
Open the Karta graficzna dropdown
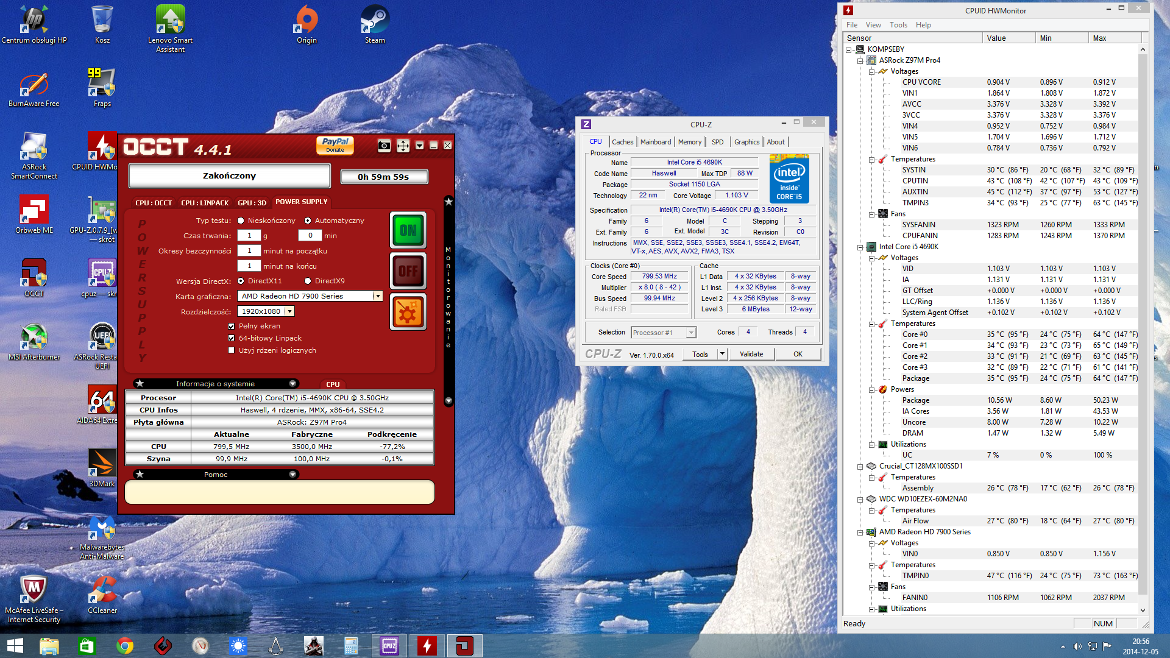coord(378,296)
